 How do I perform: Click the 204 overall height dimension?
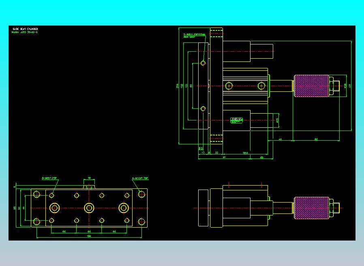click(x=178, y=86)
